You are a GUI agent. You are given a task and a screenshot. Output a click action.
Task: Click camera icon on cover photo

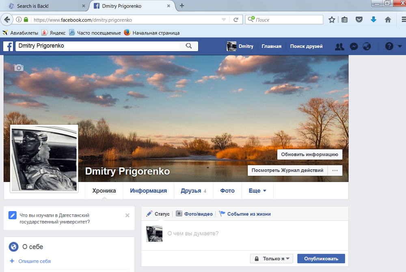pyautogui.click(x=19, y=68)
